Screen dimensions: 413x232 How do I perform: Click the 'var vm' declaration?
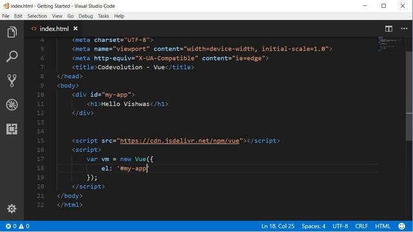(x=97, y=159)
